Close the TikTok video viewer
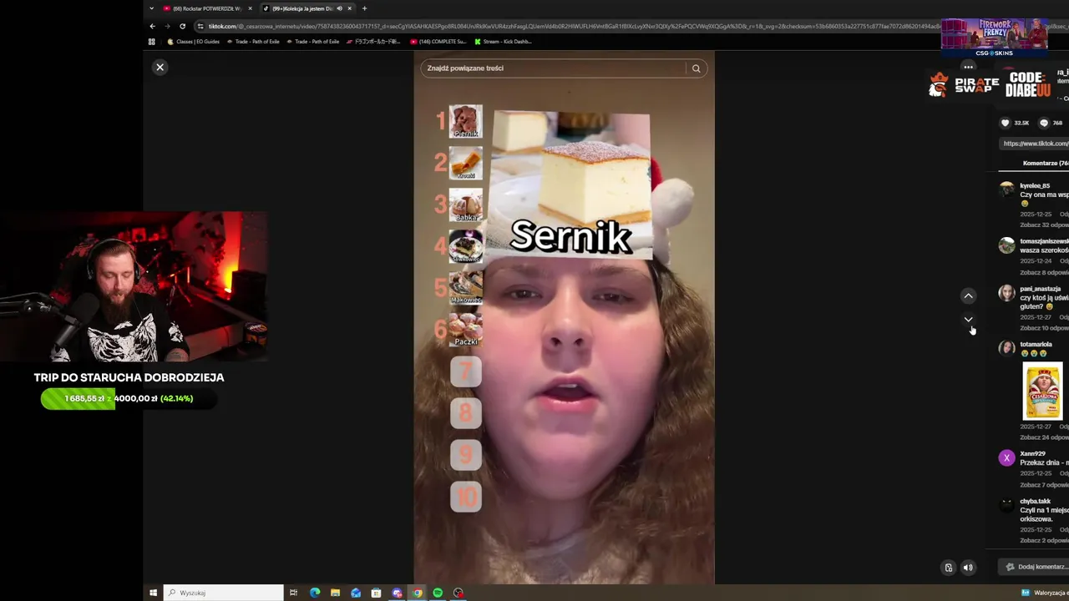This screenshot has width=1069, height=601. tap(160, 67)
